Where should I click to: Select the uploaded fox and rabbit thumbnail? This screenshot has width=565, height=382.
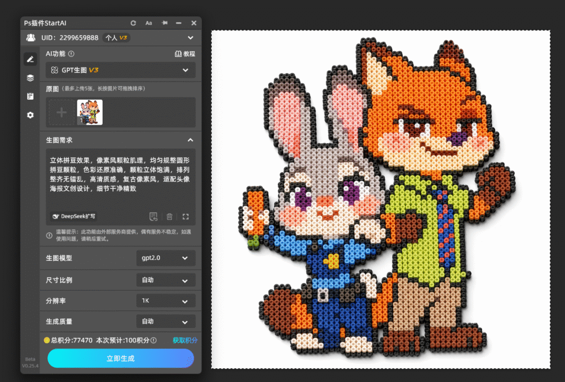pyautogui.click(x=90, y=112)
